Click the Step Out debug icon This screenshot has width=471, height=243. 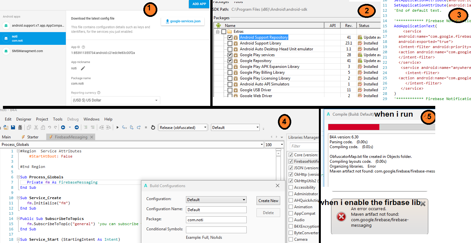(139, 127)
